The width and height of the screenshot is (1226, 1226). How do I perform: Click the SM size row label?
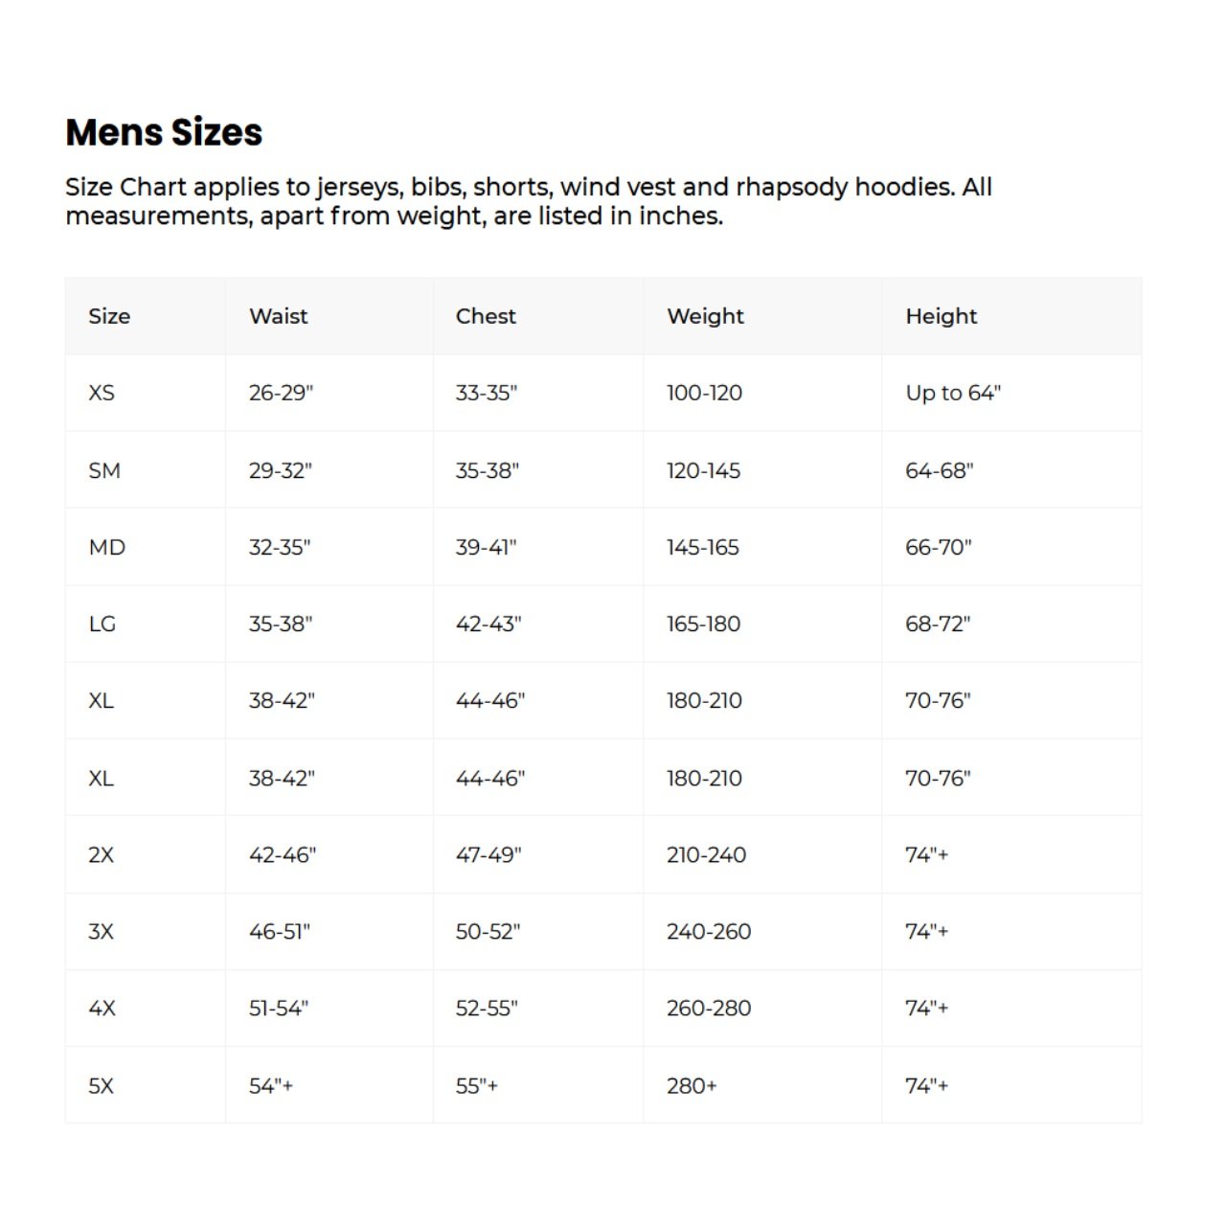104,470
